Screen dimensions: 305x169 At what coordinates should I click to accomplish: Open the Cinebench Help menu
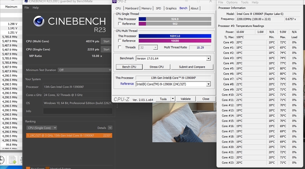[x=35, y=8]
